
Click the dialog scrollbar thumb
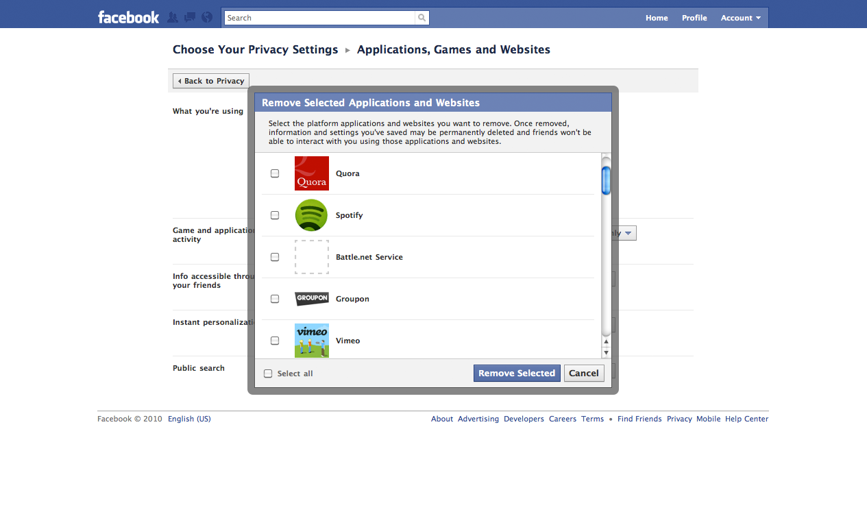click(606, 180)
